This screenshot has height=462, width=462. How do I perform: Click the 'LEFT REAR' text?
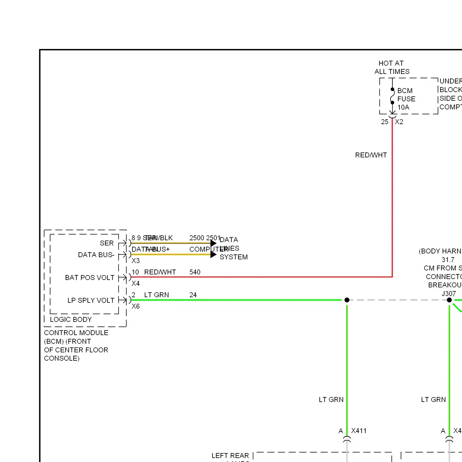coord(230,456)
